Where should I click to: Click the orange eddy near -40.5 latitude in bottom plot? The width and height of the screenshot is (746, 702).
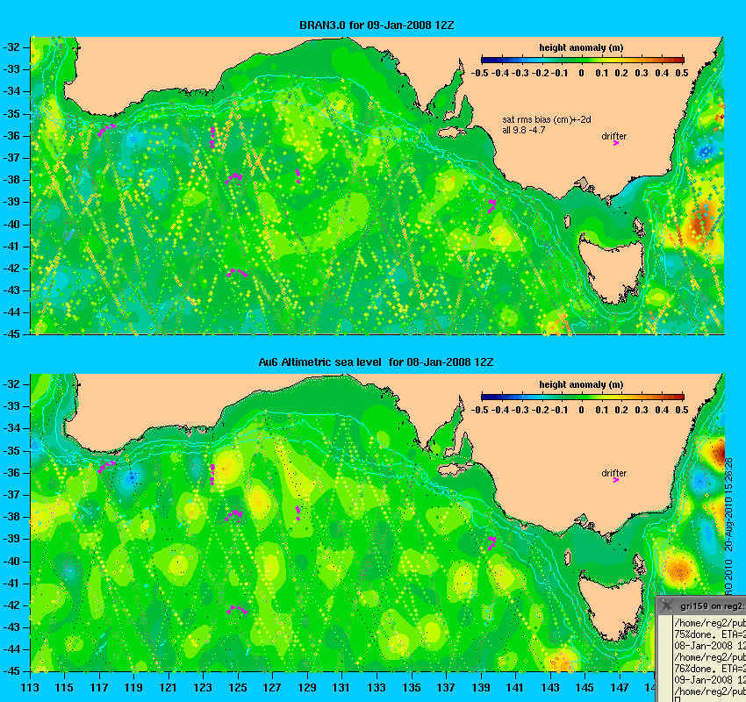coord(679,569)
